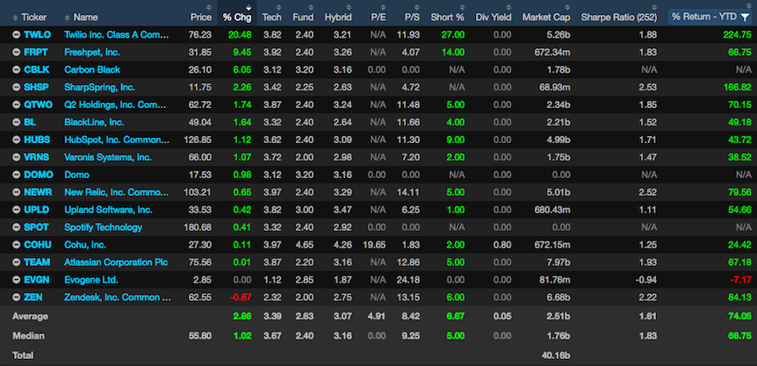Click the minus icon beside TEAM
Viewport: 757px width, 366px height.
17,262
